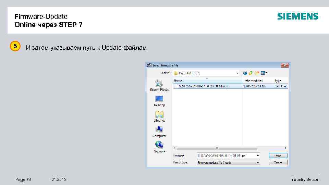The height and width of the screenshot is (185, 329).
Task: Click the Cancel button
Action: pyautogui.click(x=278, y=162)
